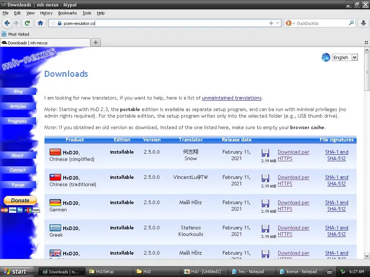This screenshot has width=370, height=277.
Task: Reload the page with the refresh icon
Action: tap(27, 23)
